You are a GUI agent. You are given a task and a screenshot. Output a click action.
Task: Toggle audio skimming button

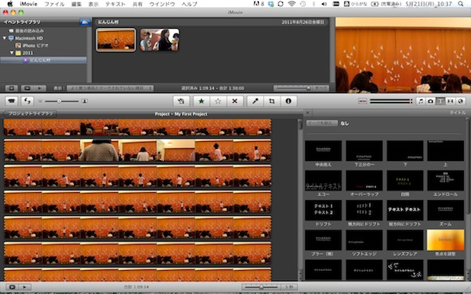pyautogui.click(x=363, y=101)
